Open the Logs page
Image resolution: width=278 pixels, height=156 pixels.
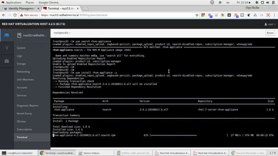(19, 56)
